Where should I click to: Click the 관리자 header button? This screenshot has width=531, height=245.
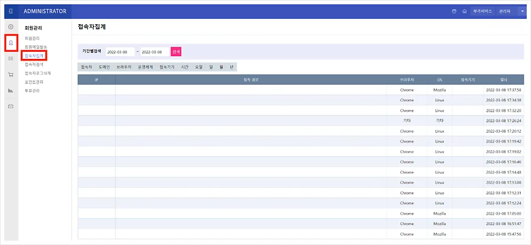click(505, 11)
